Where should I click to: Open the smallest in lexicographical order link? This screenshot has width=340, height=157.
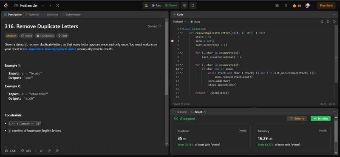pyautogui.click(x=50, y=49)
